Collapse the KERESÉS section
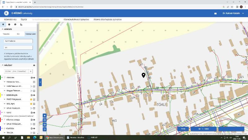 [x=2, y=29]
